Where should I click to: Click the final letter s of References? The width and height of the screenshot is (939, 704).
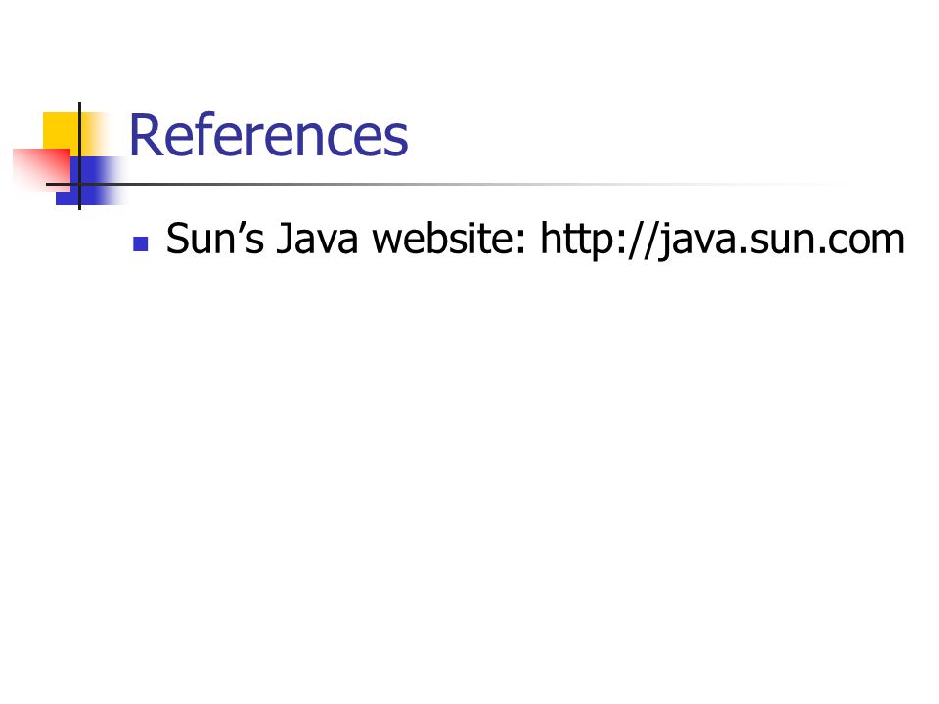click(x=396, y=141)
